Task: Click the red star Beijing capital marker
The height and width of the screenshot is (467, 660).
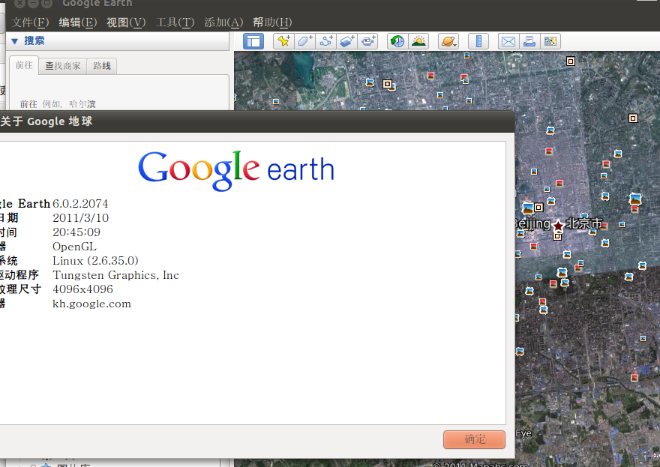Action: [x=558, y=226]
